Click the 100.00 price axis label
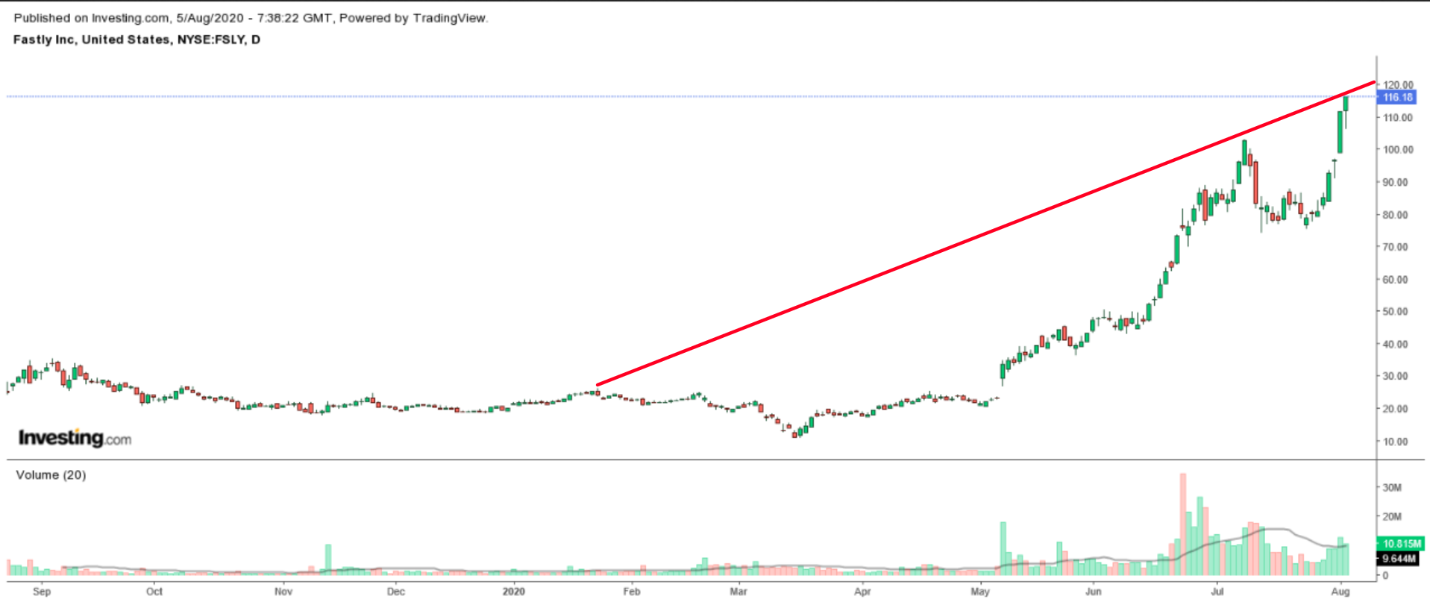 point(1398,150)
